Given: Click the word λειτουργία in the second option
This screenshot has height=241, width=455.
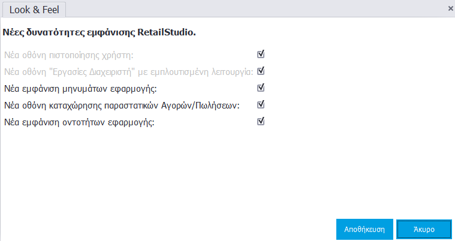Looking at the screenshot, I should 231,72.
